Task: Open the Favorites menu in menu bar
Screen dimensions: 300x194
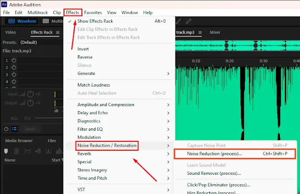Action: pos(93,12)
